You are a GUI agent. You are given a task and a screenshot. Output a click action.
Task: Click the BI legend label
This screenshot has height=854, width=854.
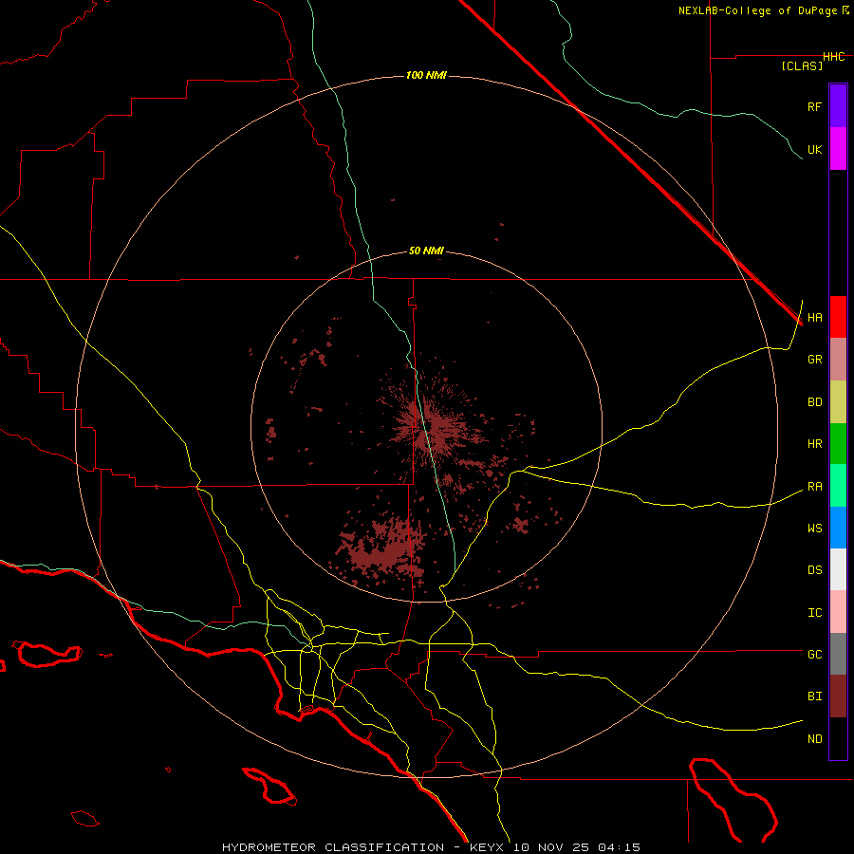814,696
